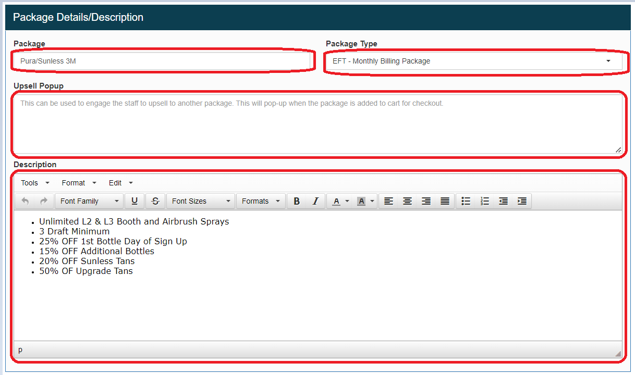Apply the text color button

click(x=336, y=201)
